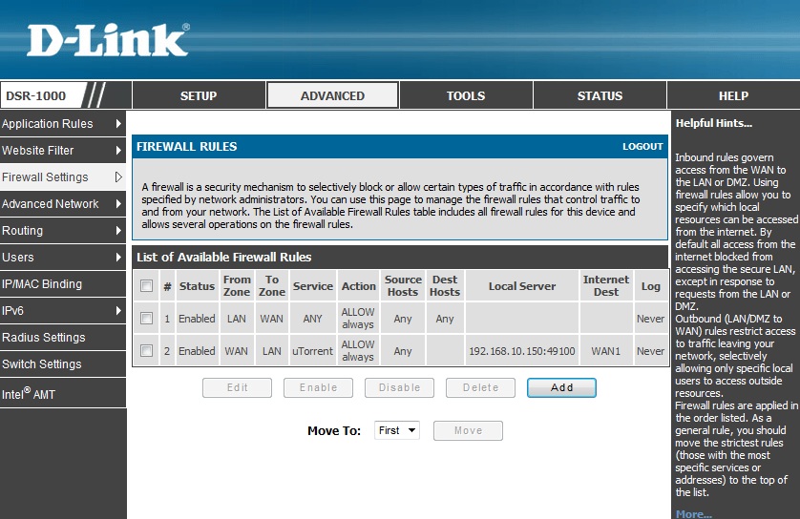Open Website Filter in the sidebar

pos(63,151)
